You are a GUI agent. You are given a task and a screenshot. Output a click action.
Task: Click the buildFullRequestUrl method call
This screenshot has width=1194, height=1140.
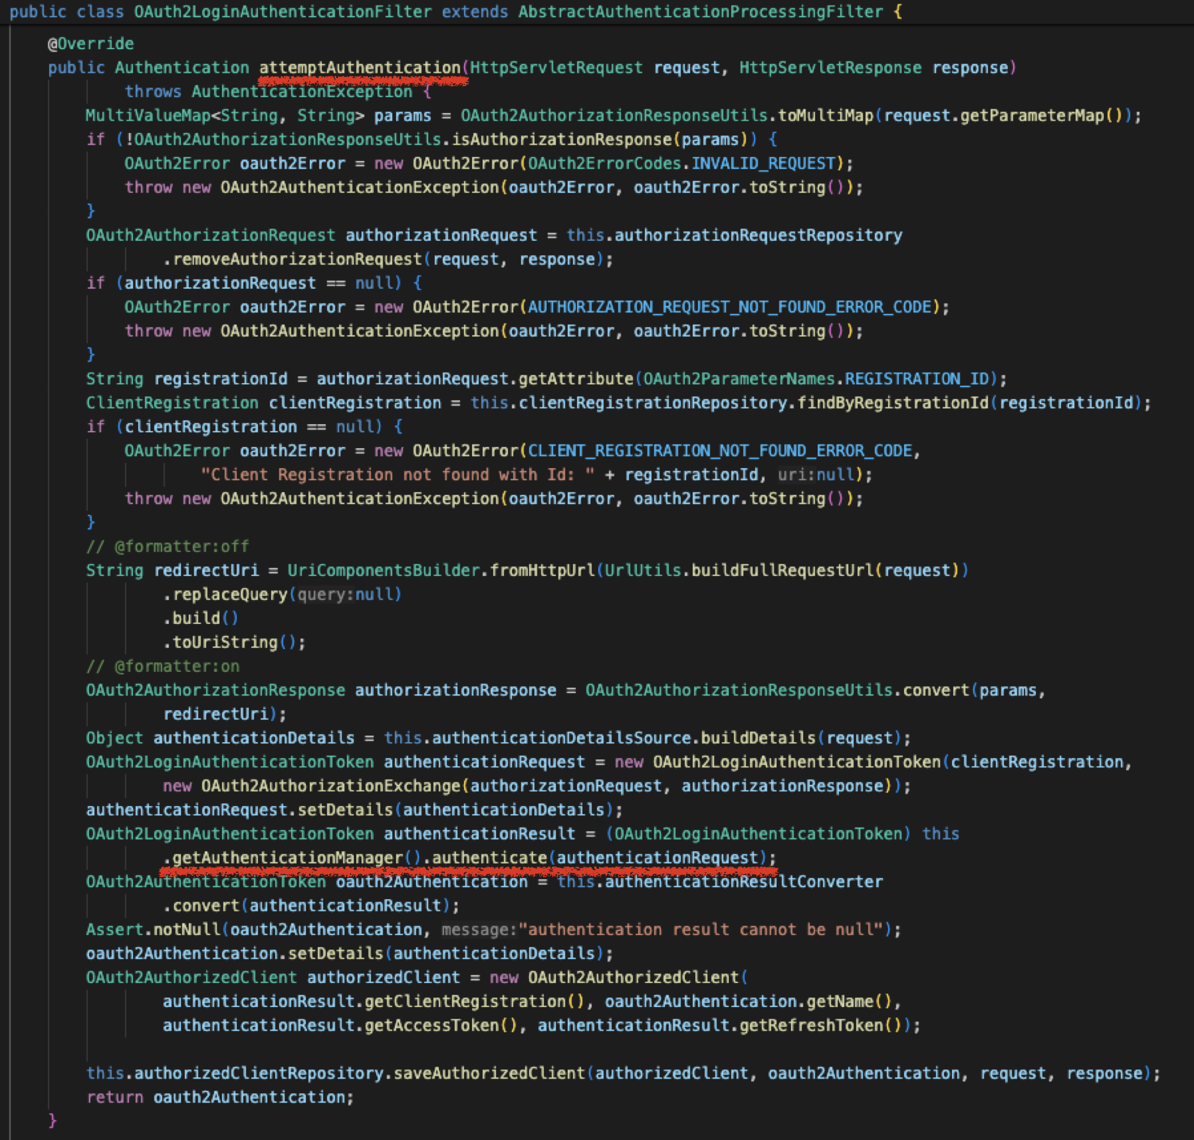click(783, 570)
